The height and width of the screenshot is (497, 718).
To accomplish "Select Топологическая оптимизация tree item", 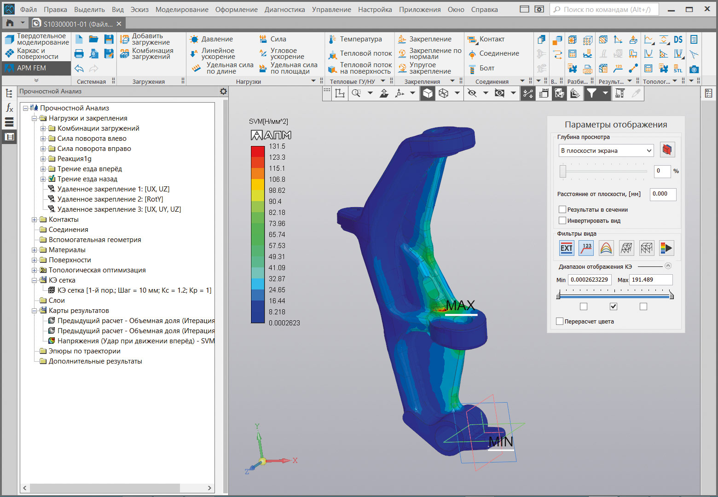I will pos(97,270).
